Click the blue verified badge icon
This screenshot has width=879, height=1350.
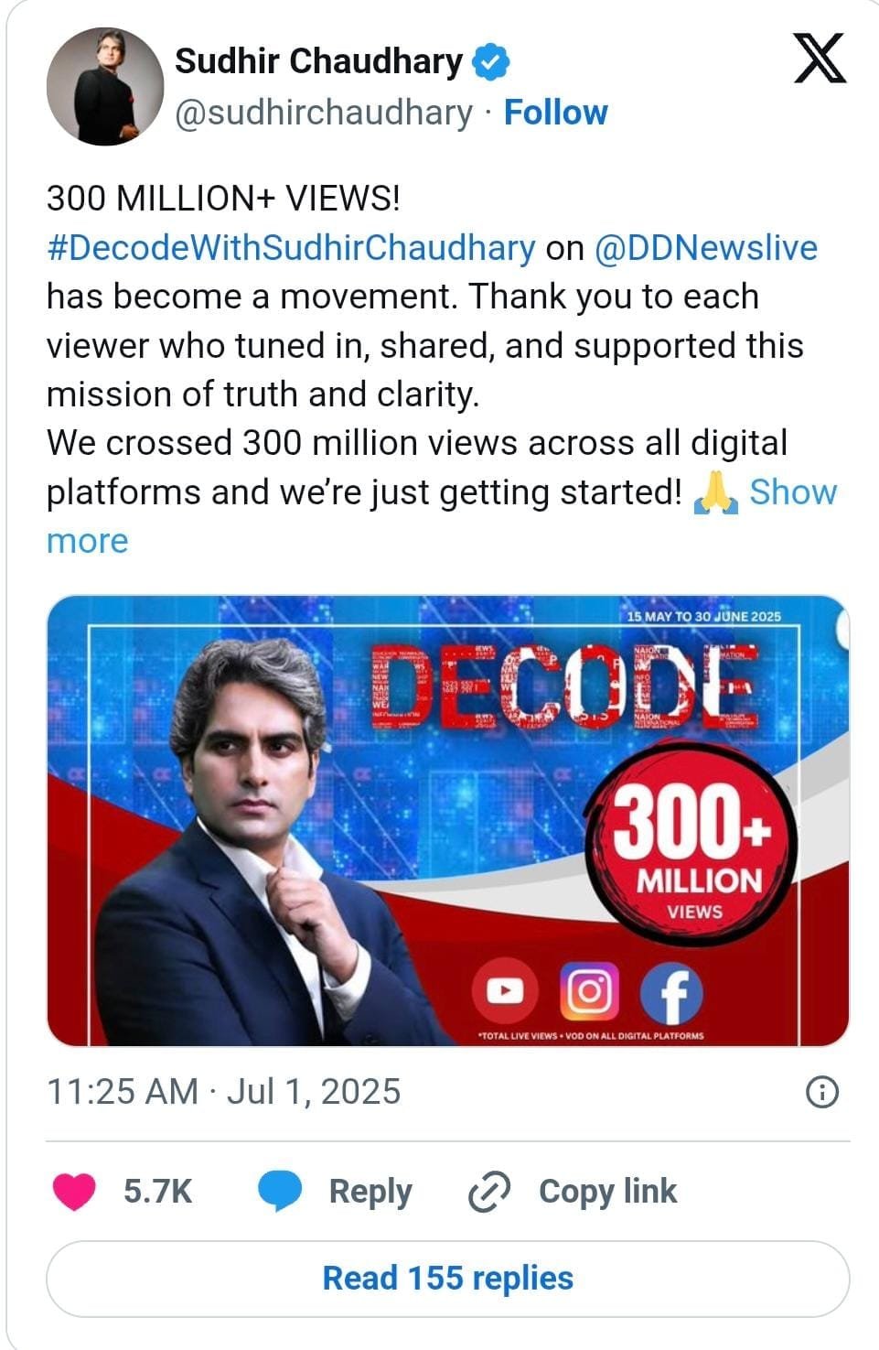pos(491,62)
